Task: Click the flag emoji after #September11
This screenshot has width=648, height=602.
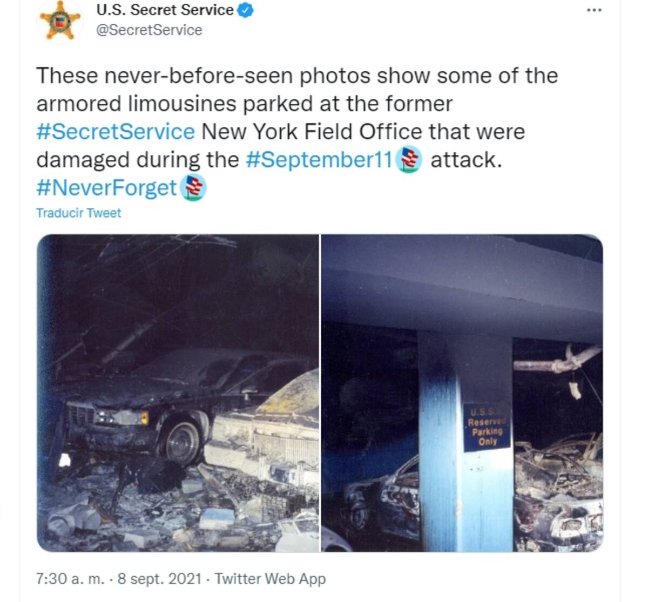Action: coord(409,159)
